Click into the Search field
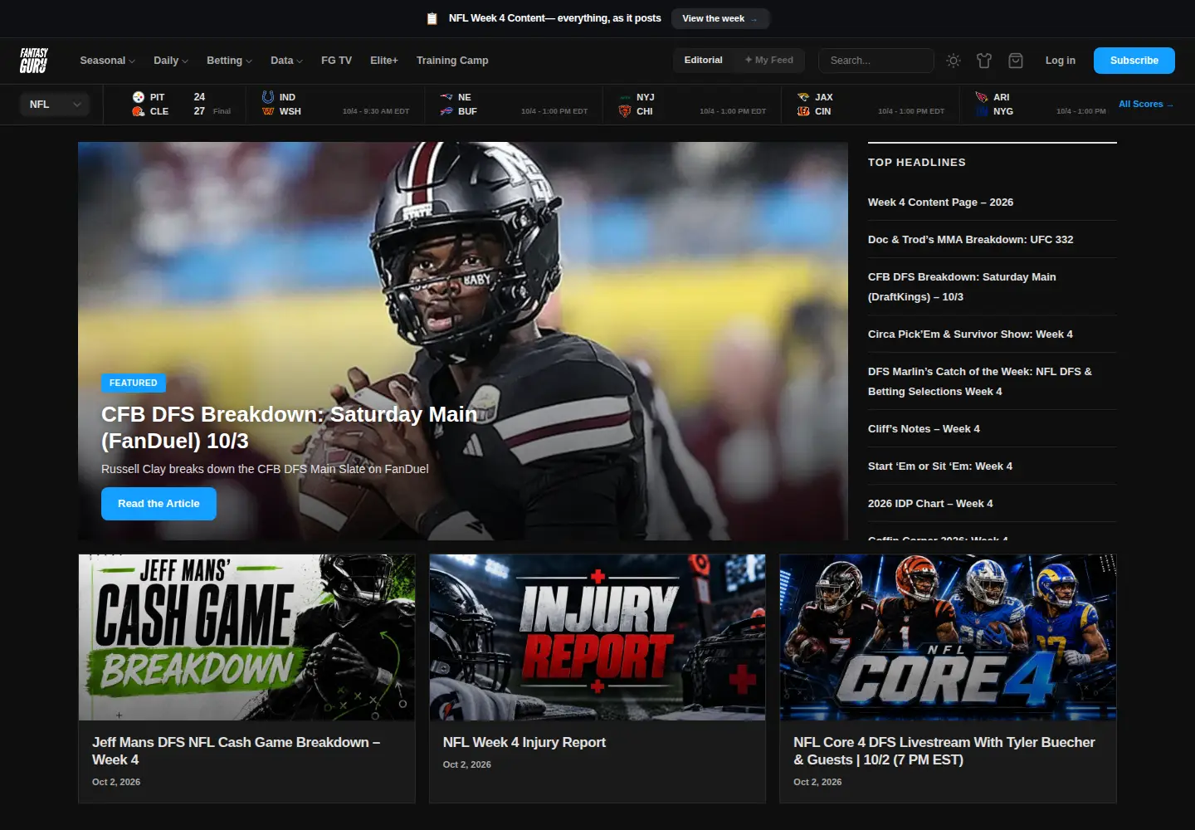The height and width of the screenshot is (830, 1195). [876, 61]
